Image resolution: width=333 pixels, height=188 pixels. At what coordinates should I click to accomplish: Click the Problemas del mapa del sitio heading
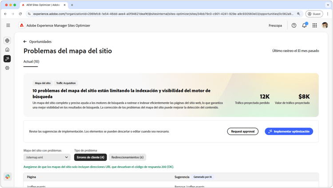(67, 51)
